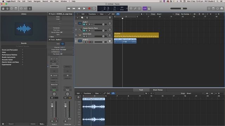This screenshot has width=225, height=126.
Task: Open the audio editor Functions menu
Action: [x=88, y=93]
